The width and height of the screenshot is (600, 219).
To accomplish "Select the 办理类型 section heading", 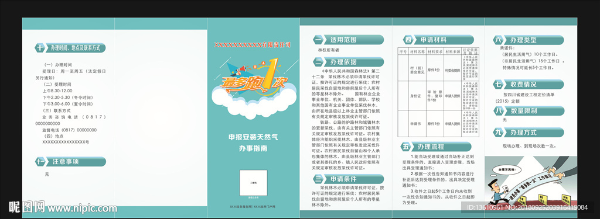I will tap(529, 40).
